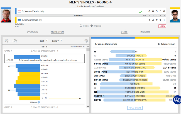Click the green winner checkmark
This screenshot has width=181, height=114.
tap(140, 12)
